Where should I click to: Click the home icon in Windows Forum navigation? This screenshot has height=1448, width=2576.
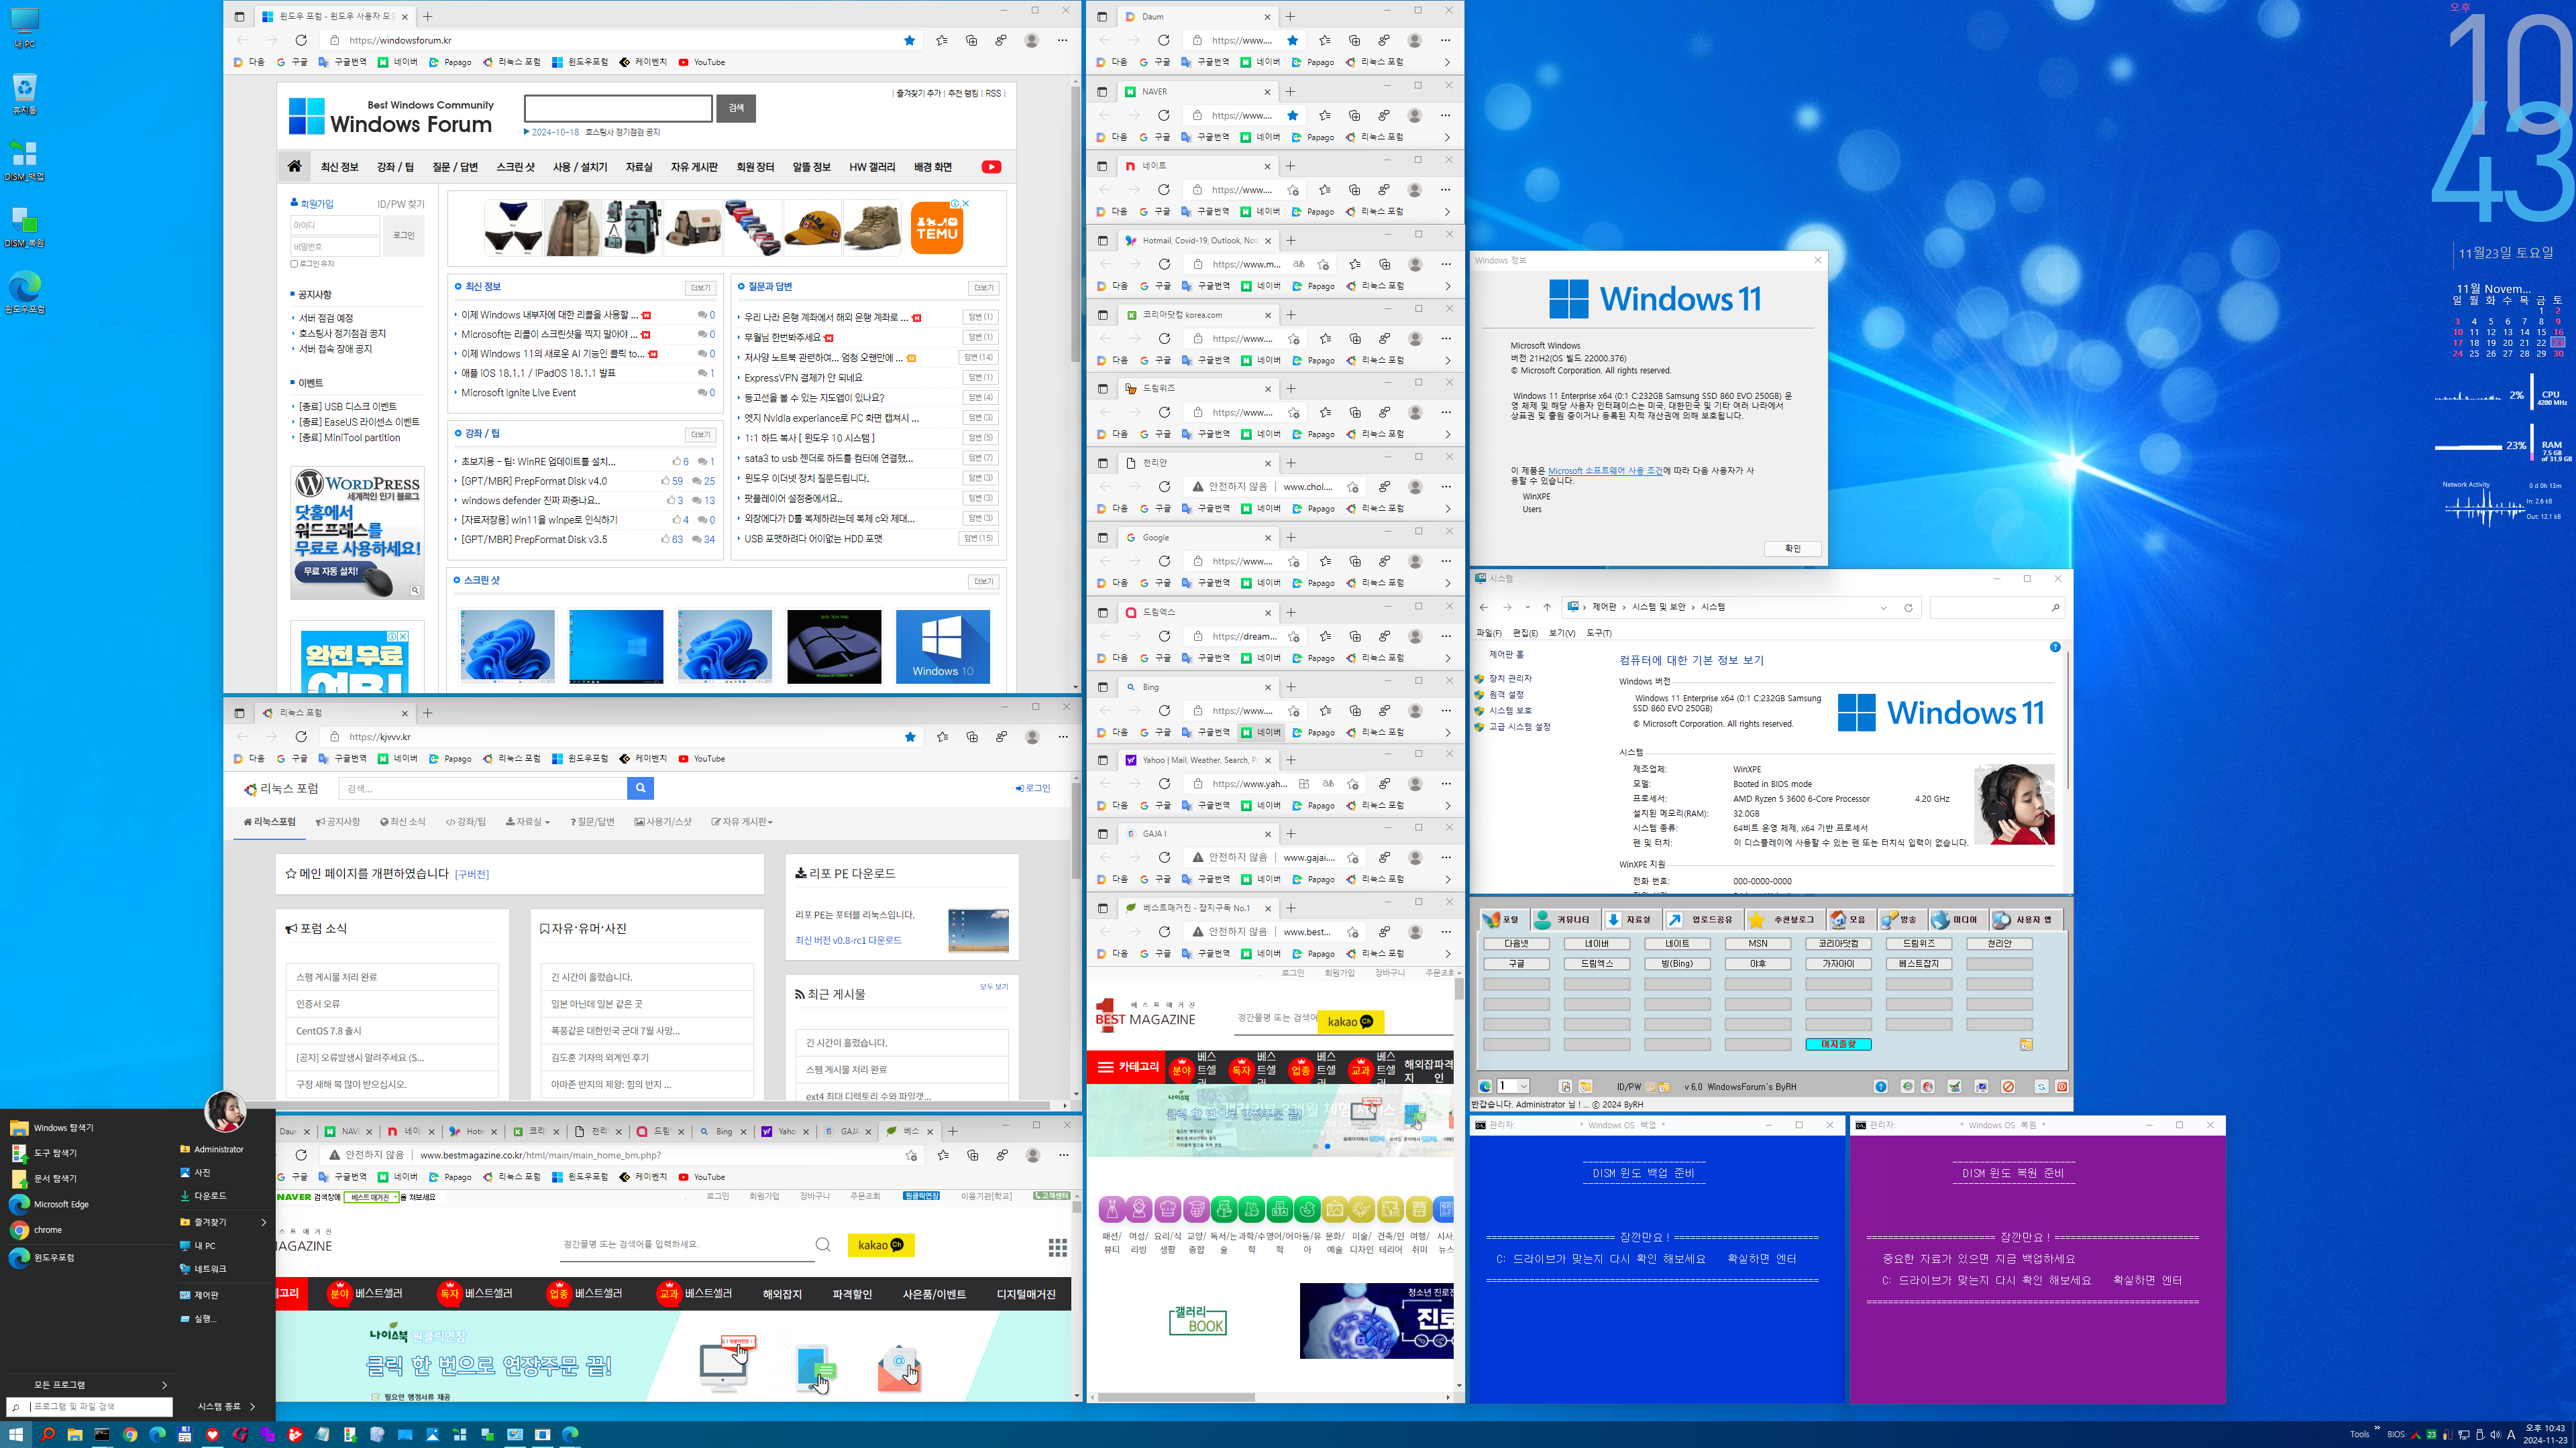[x=294, y=167]
